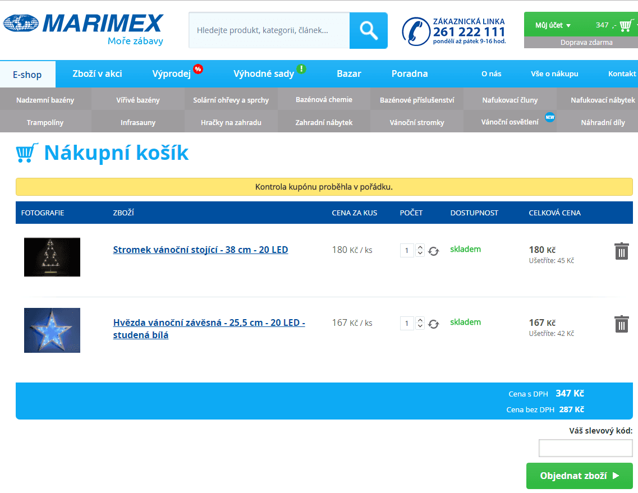This screenshot has height=493, width=638.
Task: Open Vířivé bazény category
Action: (x=138, y=100)
